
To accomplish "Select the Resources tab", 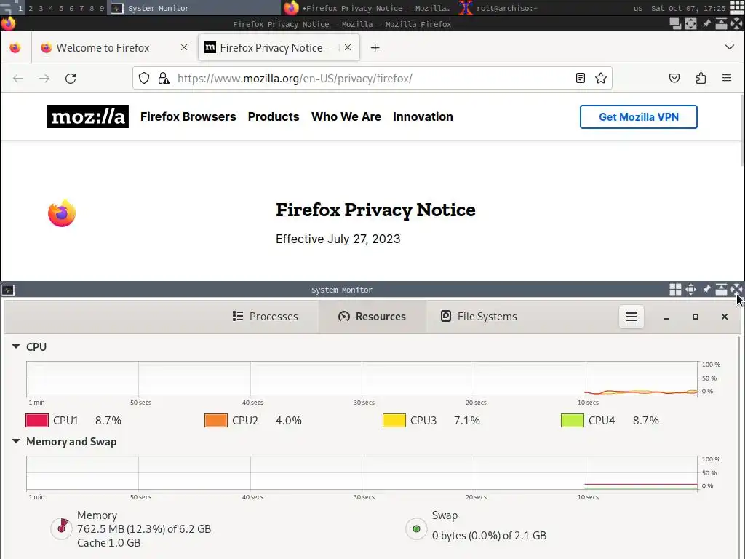I will pyautogui.click(x=372, y=317).
